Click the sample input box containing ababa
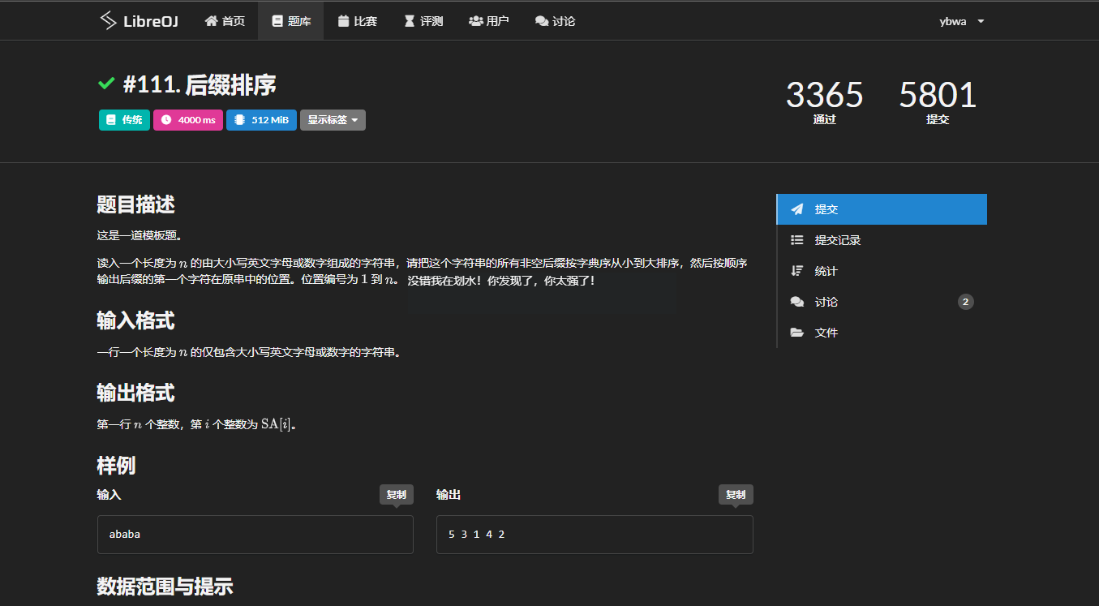The width and height of the screenshot is (1099, 606). pos(255,535)
